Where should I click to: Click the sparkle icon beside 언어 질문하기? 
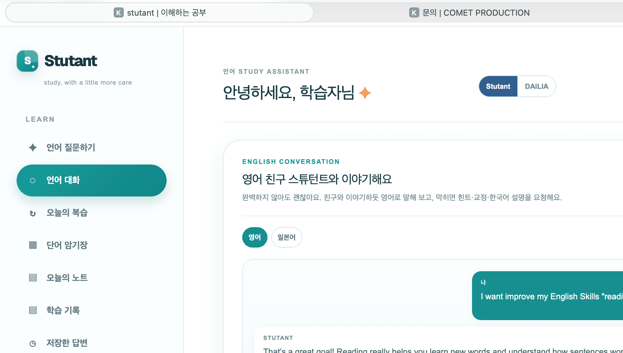33,148
